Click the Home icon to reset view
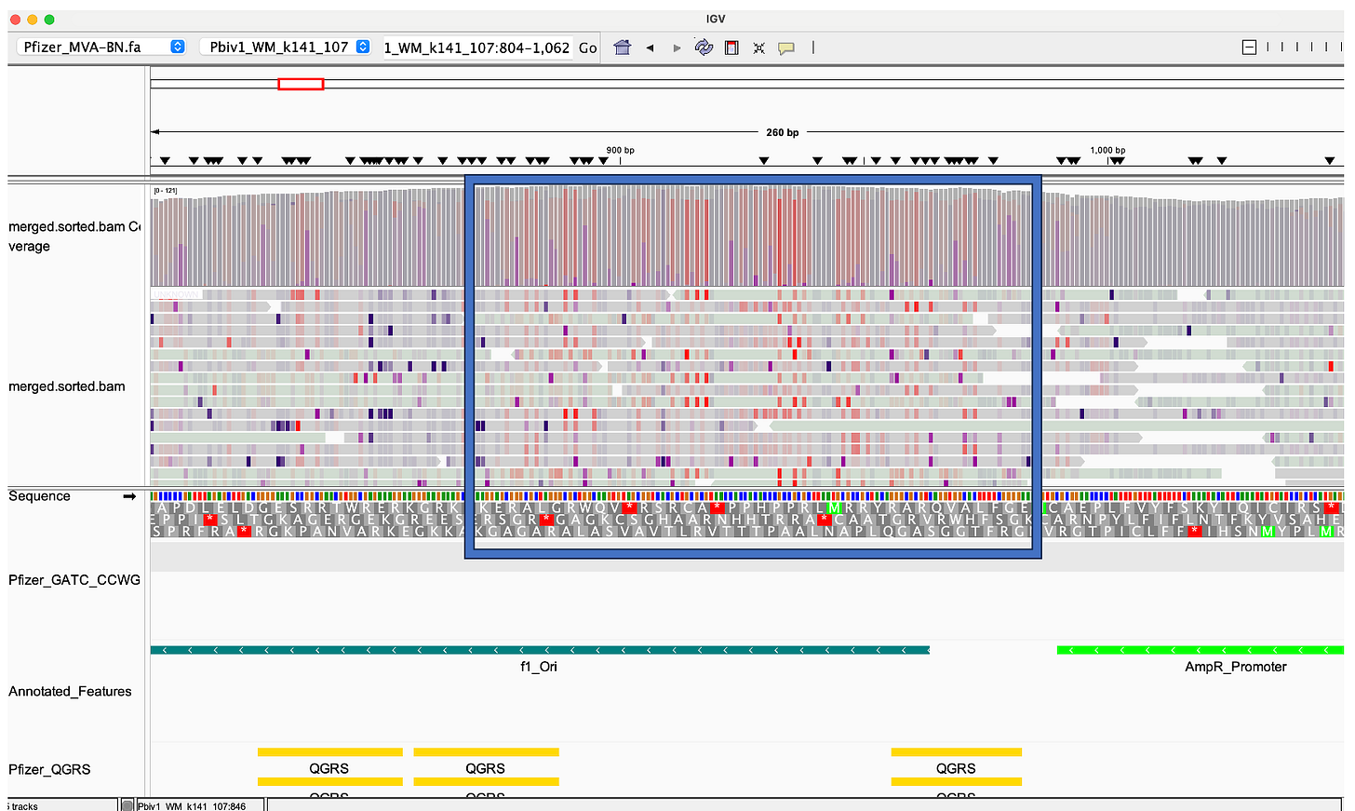Screen dimensions: 1355x811 coord(622,47)
